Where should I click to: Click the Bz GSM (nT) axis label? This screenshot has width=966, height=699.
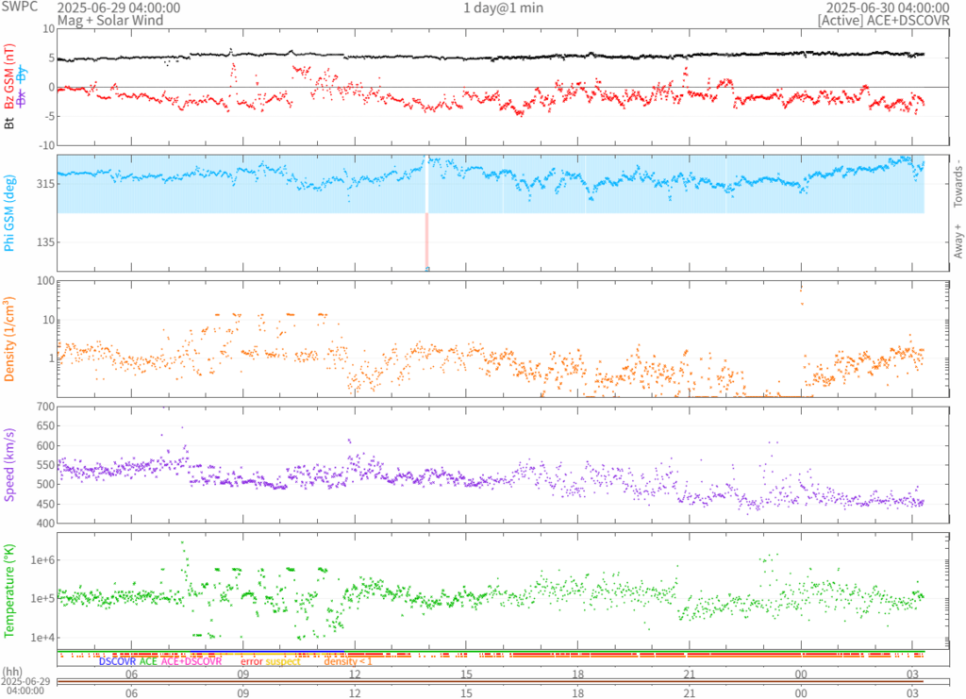point(10,76)
